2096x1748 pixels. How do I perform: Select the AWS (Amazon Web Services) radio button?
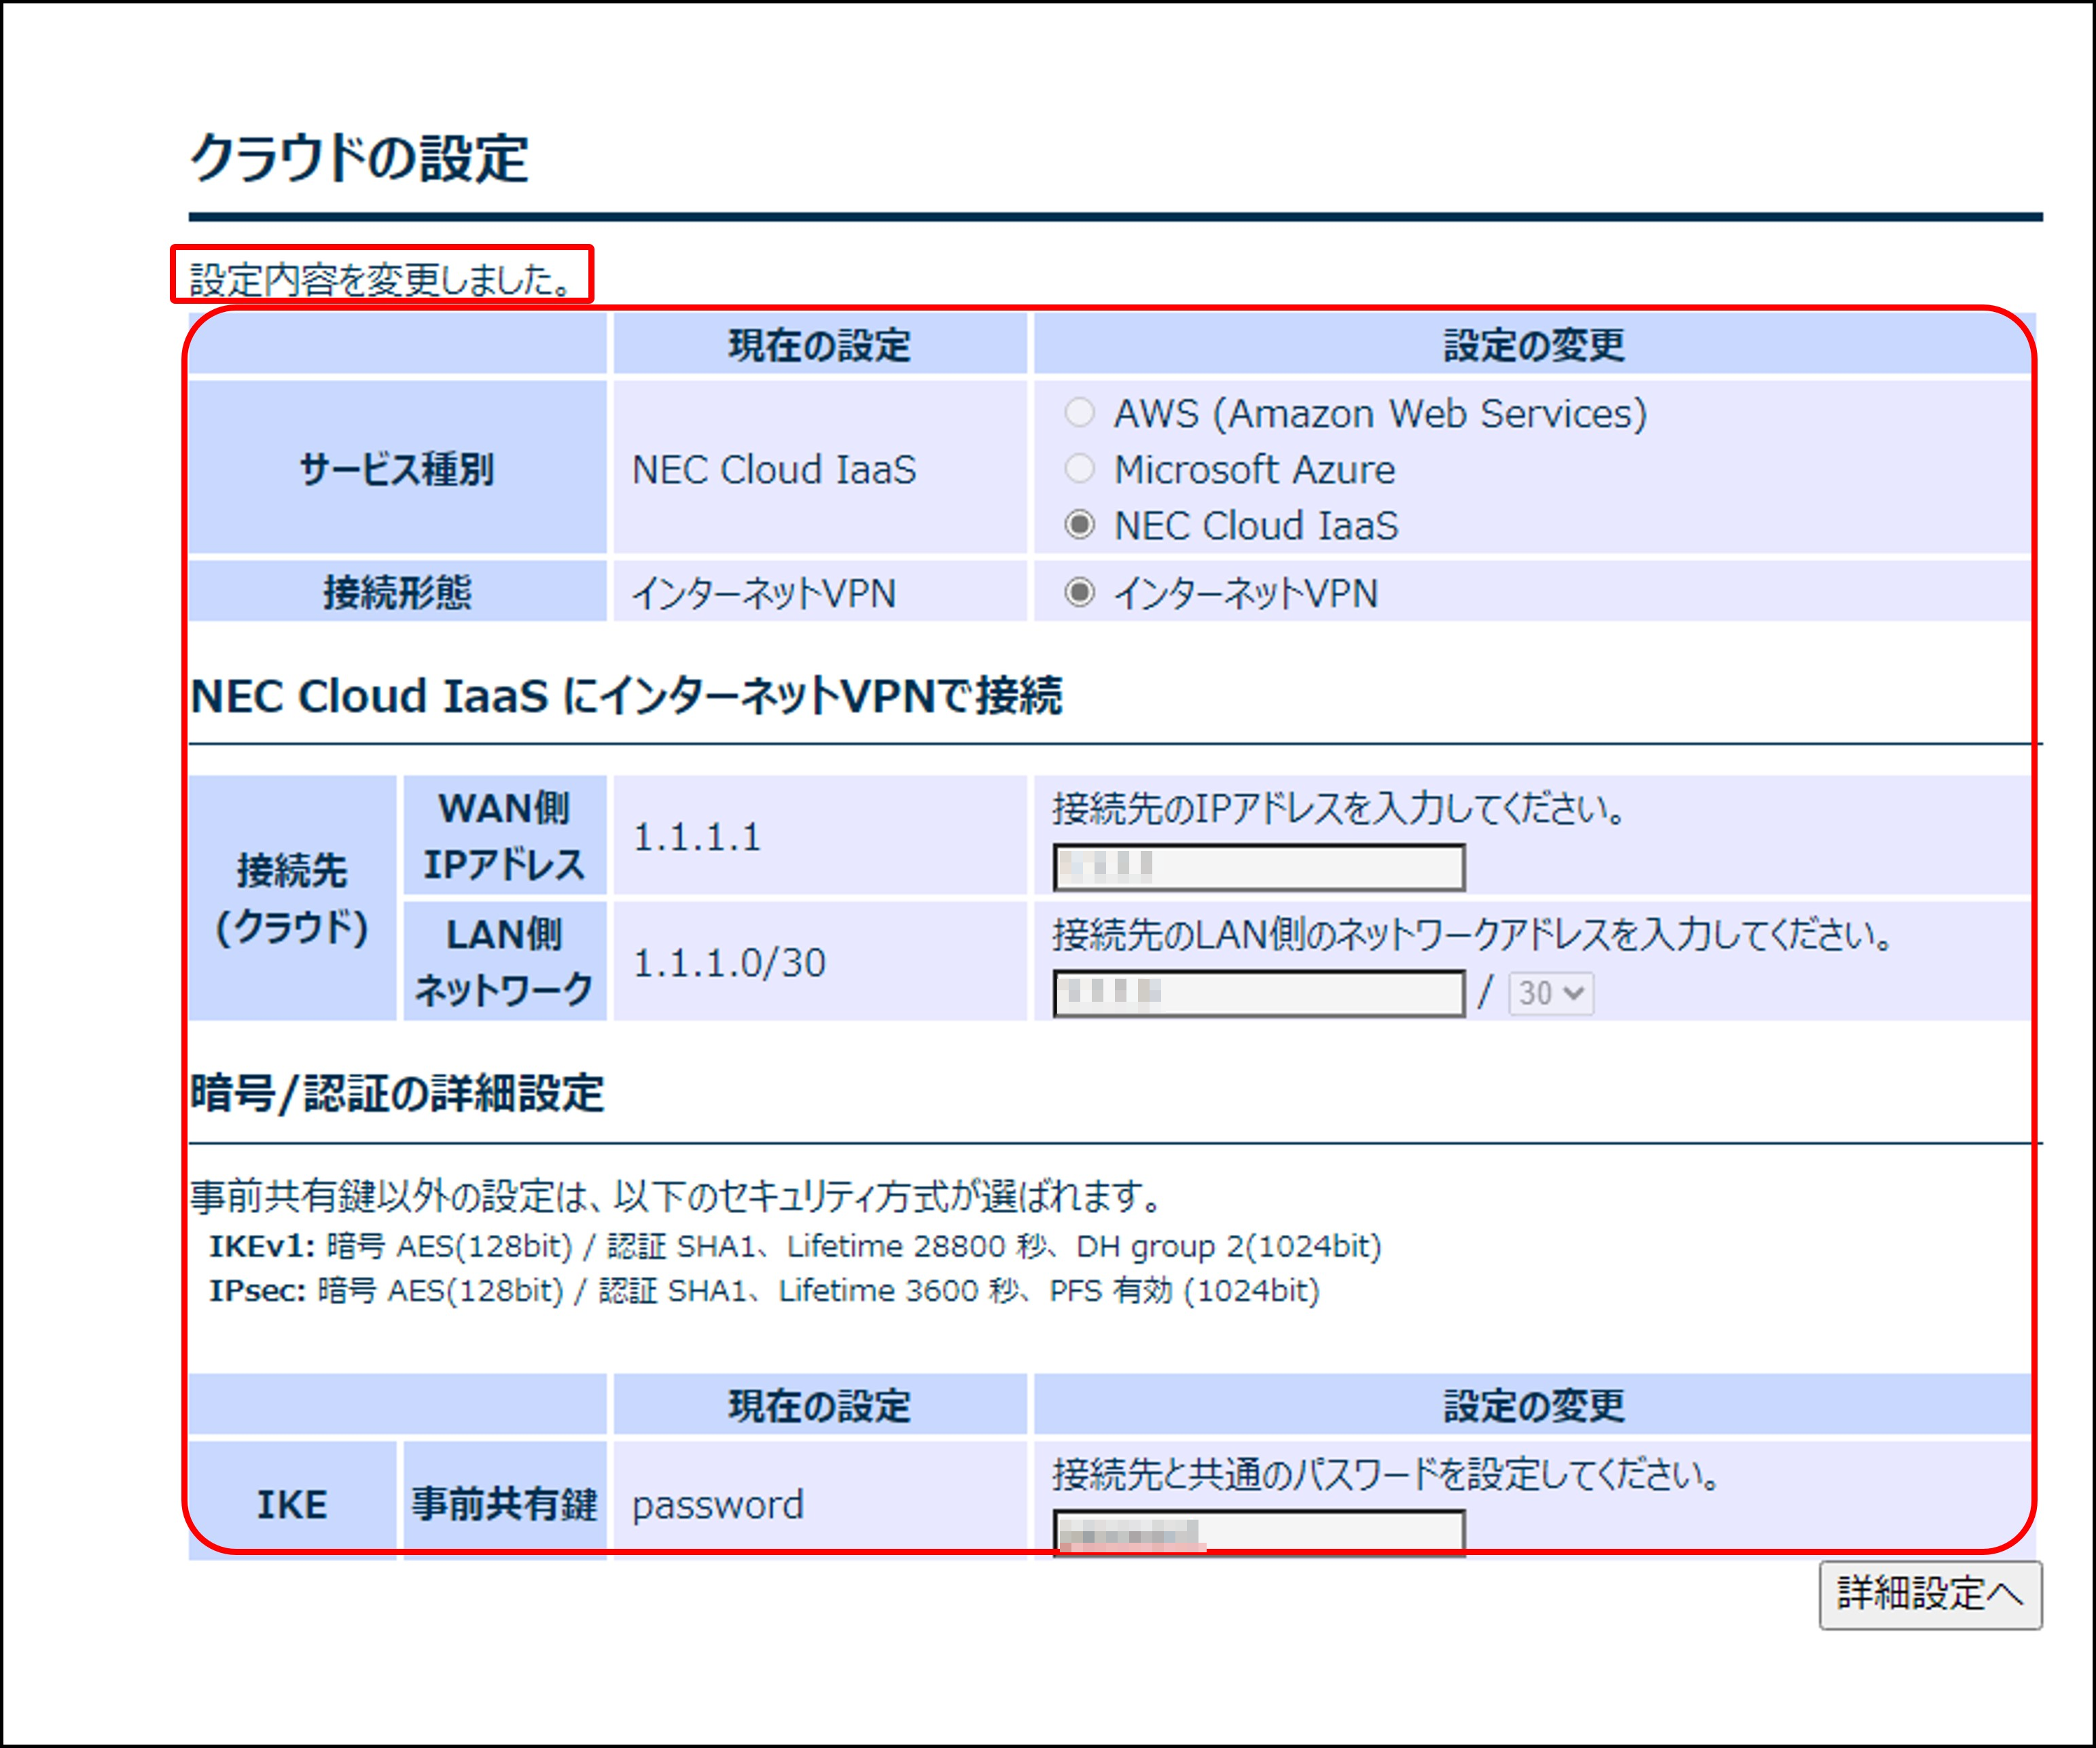pyautogui.click(x=1079, y=413)
